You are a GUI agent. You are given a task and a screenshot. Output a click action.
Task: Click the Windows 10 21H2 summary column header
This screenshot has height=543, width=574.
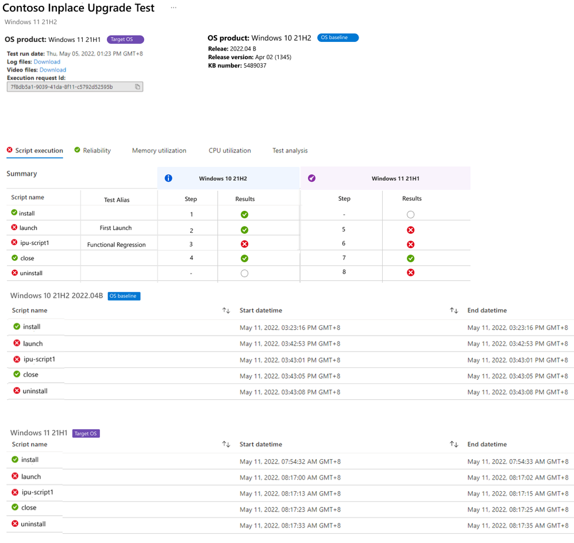(x=229, y=178)
